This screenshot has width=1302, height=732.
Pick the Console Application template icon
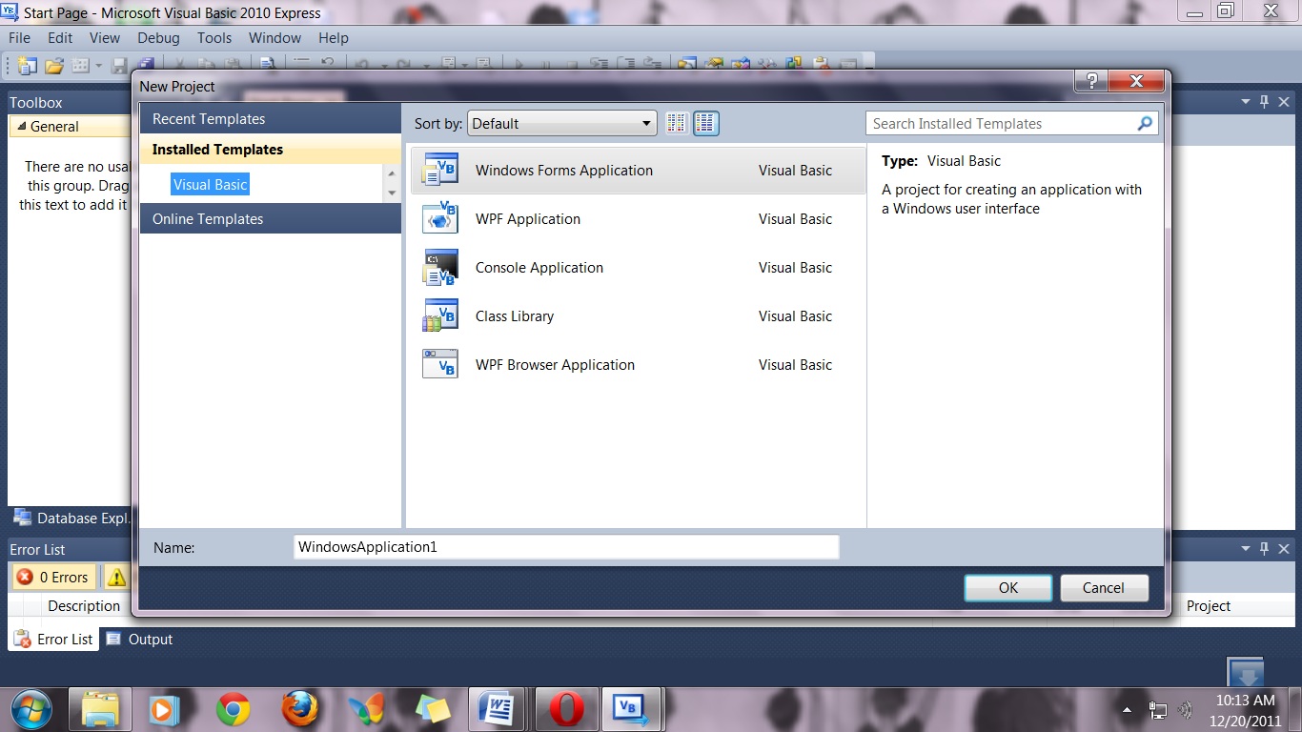pos(440,267)
